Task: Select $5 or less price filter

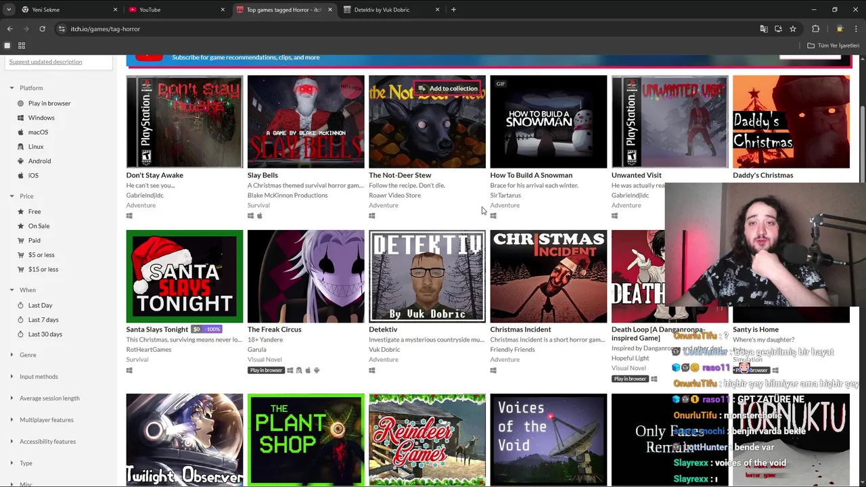Action: [x=41, y=255]
